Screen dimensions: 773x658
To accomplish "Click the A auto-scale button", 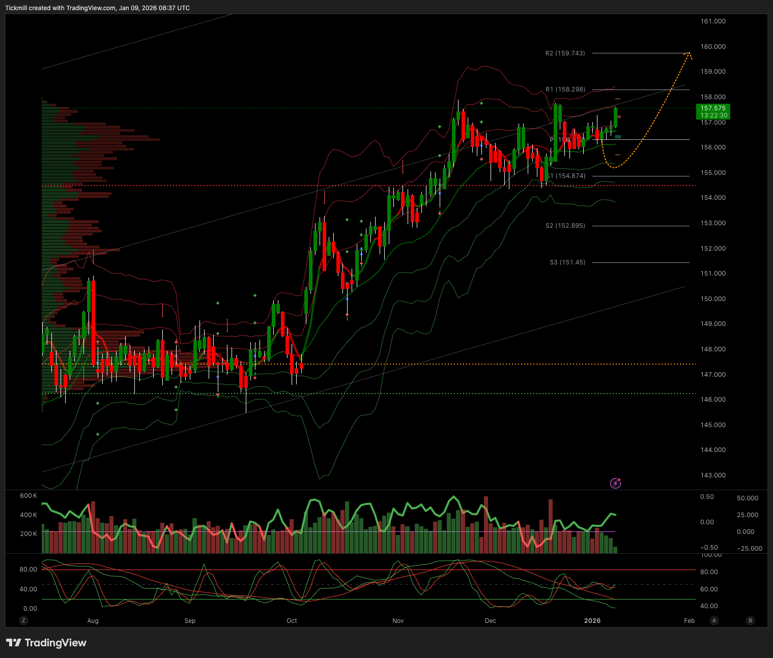I will [714, 620].
